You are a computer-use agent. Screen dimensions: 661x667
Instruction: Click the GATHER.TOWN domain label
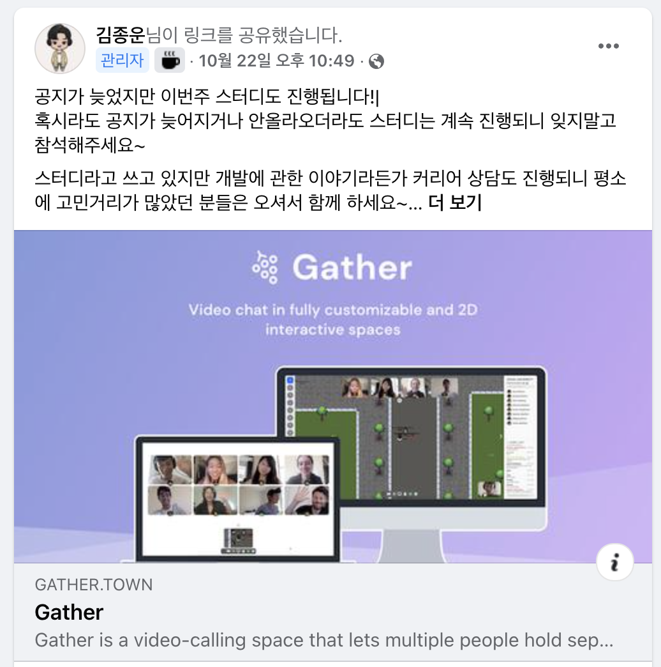point(93,585)
